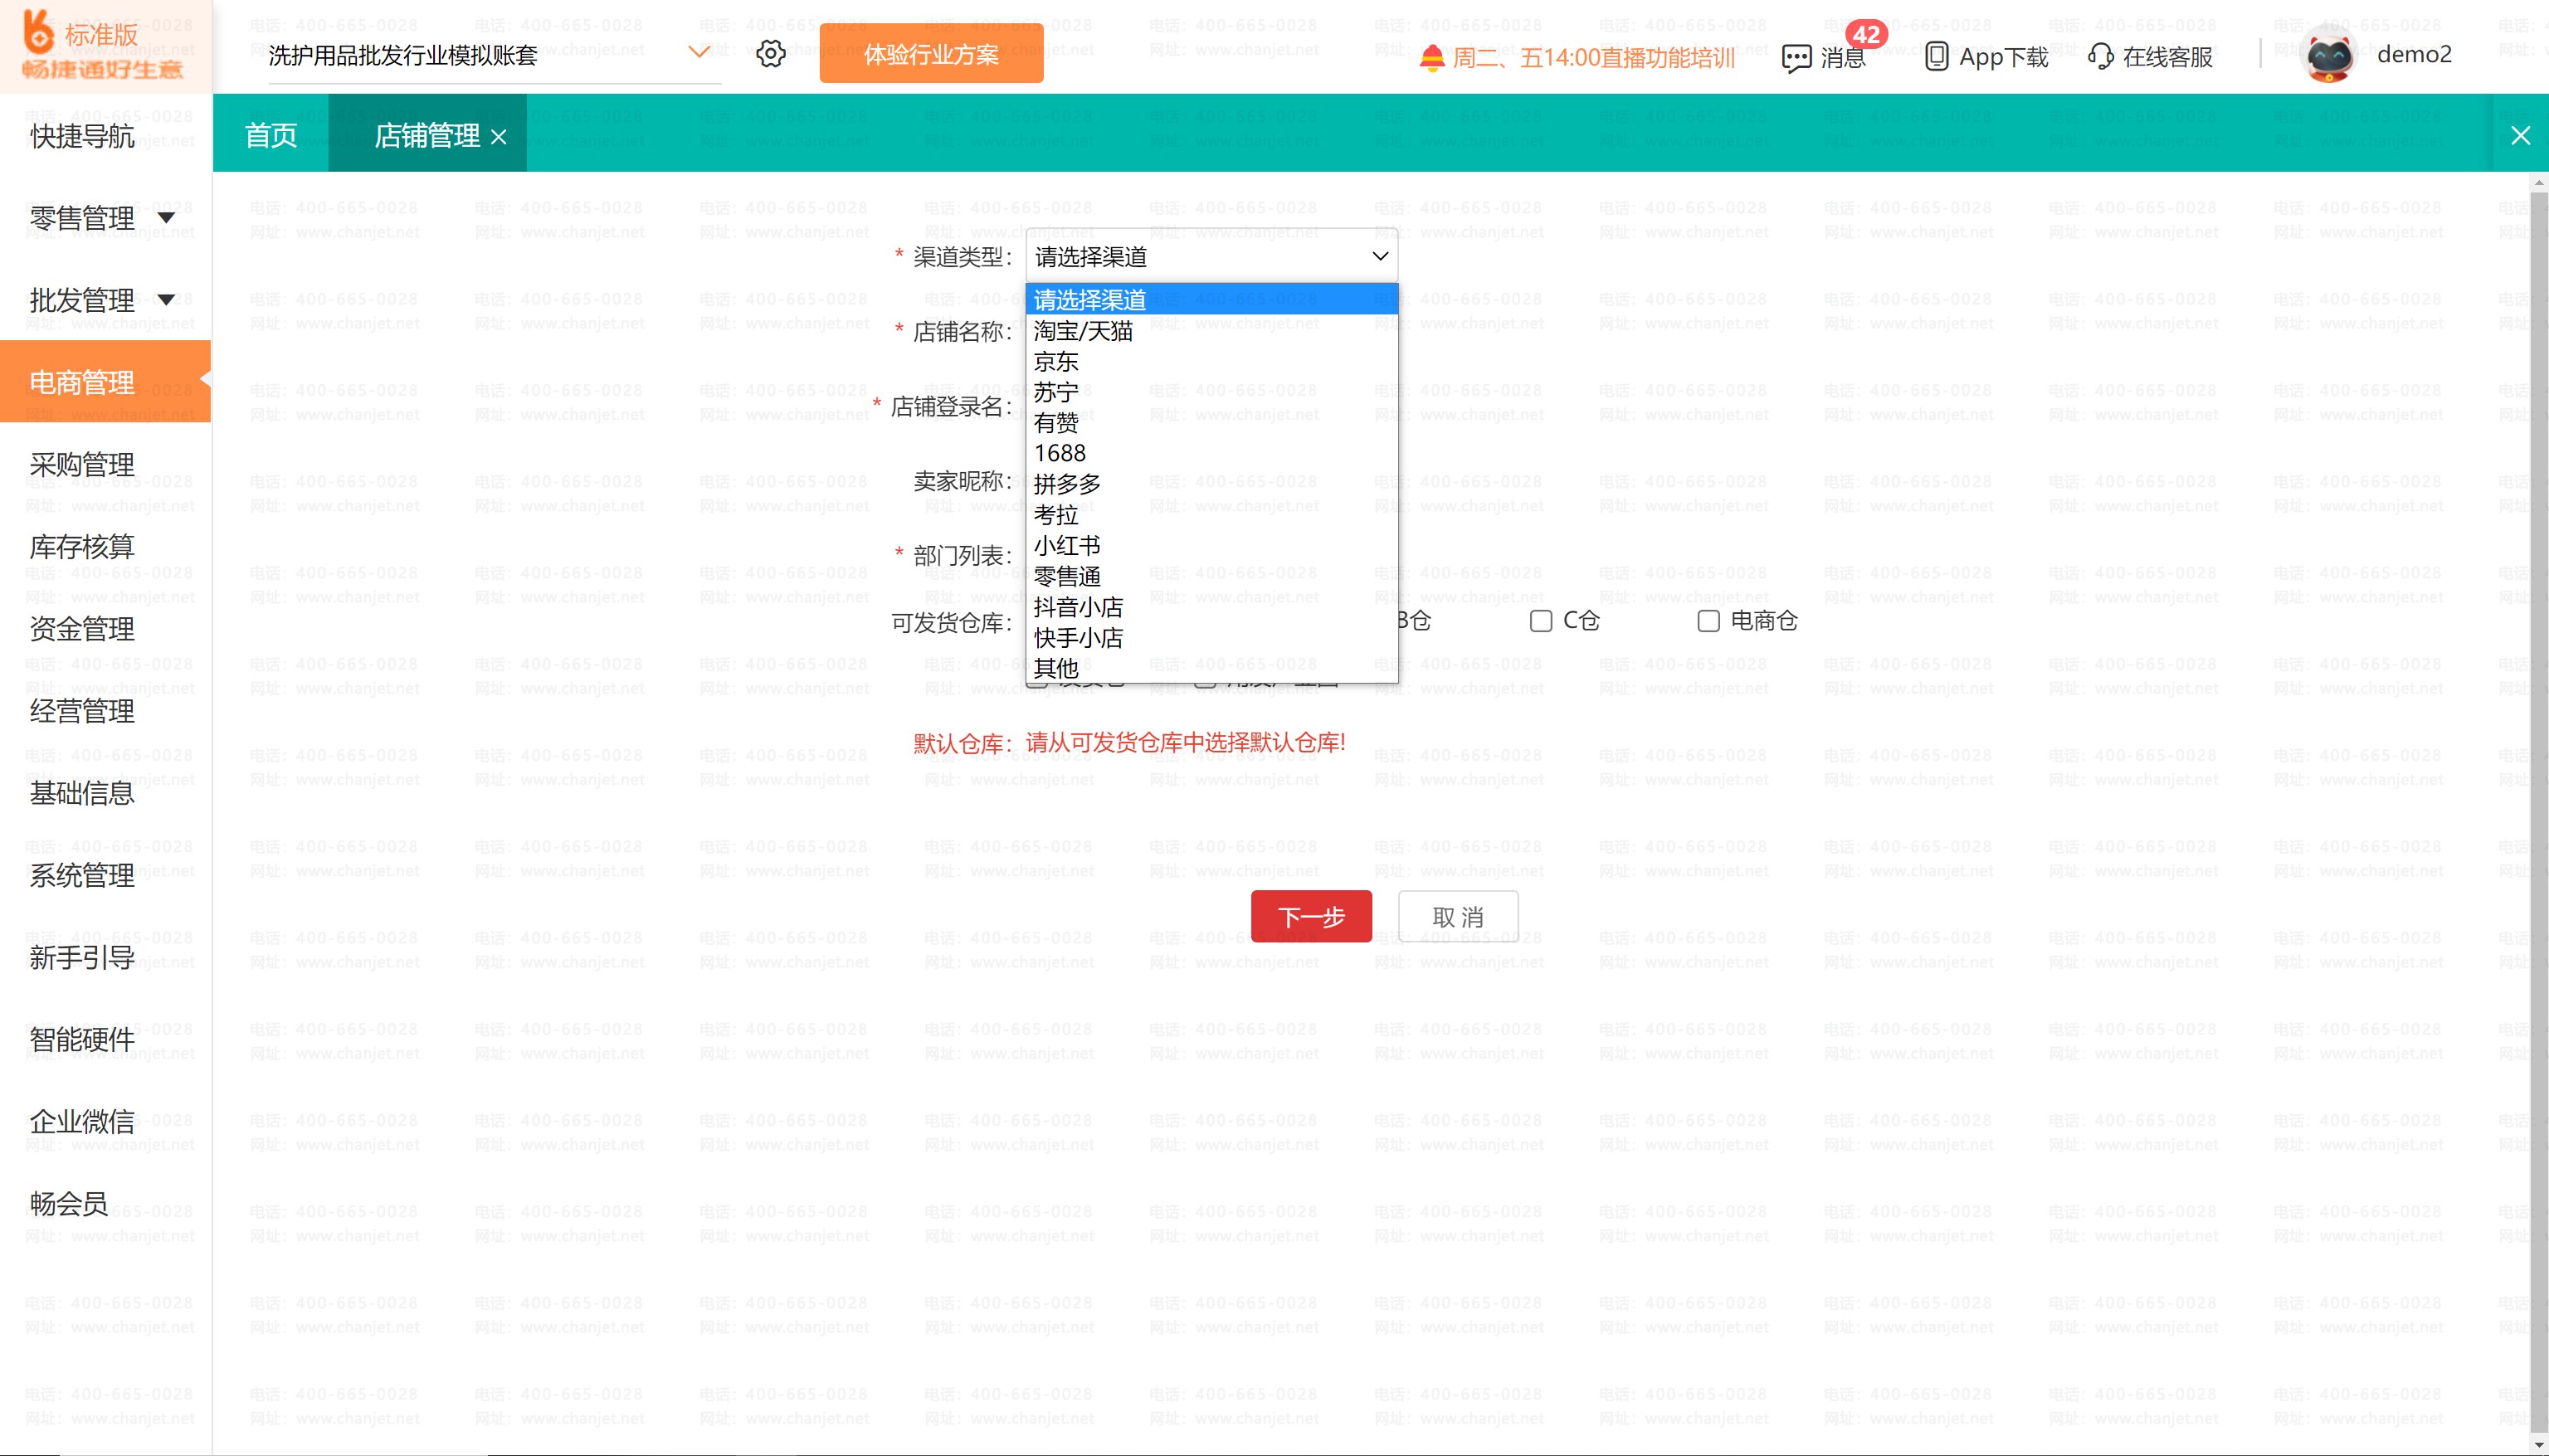2549x1456 pixels.
Task: Open the messages chat icon
Action: tap(1796, 58)
